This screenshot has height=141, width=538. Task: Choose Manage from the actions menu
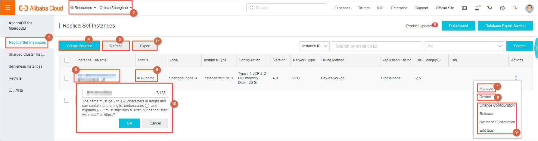[x=486, y=89]
